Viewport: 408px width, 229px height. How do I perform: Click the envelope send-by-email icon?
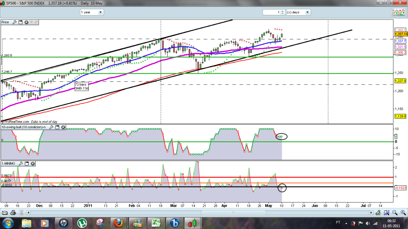pos(5,213)
